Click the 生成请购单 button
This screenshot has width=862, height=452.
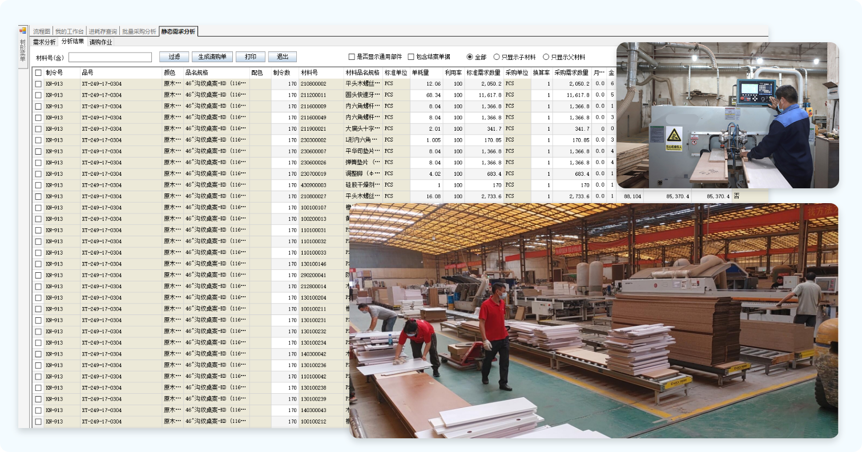point(212,57)
